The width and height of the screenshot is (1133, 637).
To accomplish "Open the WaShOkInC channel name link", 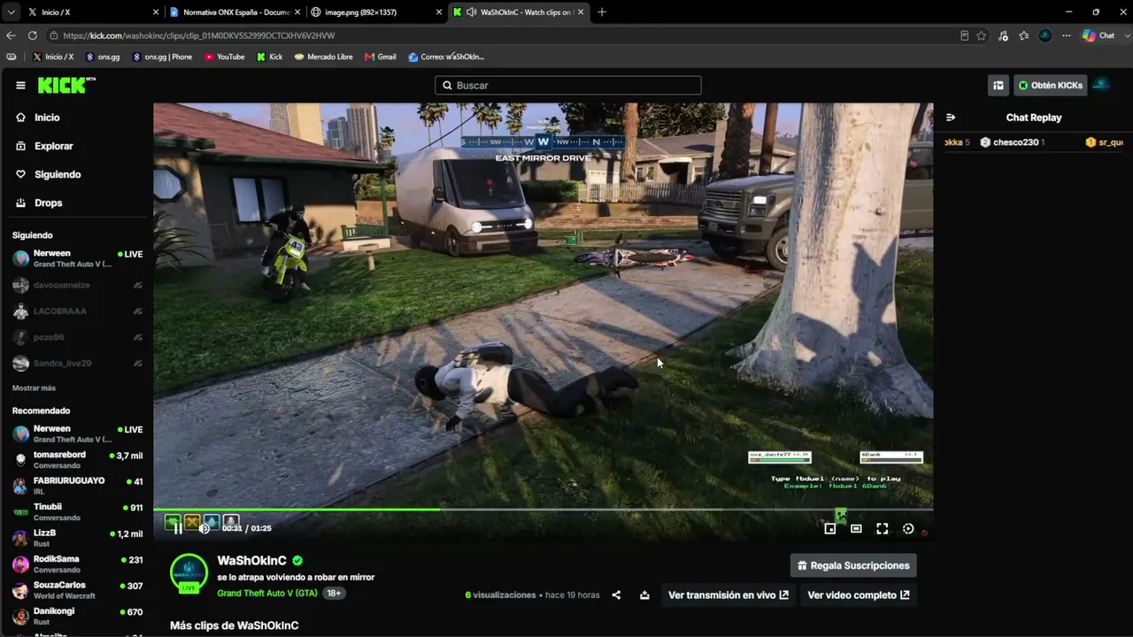I will (252, 560).
